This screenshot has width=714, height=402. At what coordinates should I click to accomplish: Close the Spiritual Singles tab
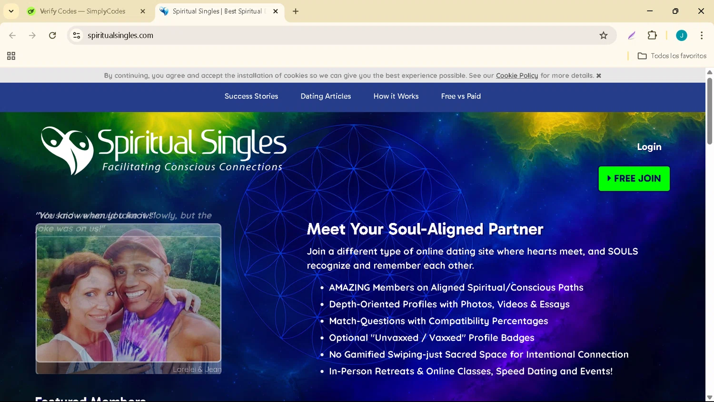tap(276, 11)
